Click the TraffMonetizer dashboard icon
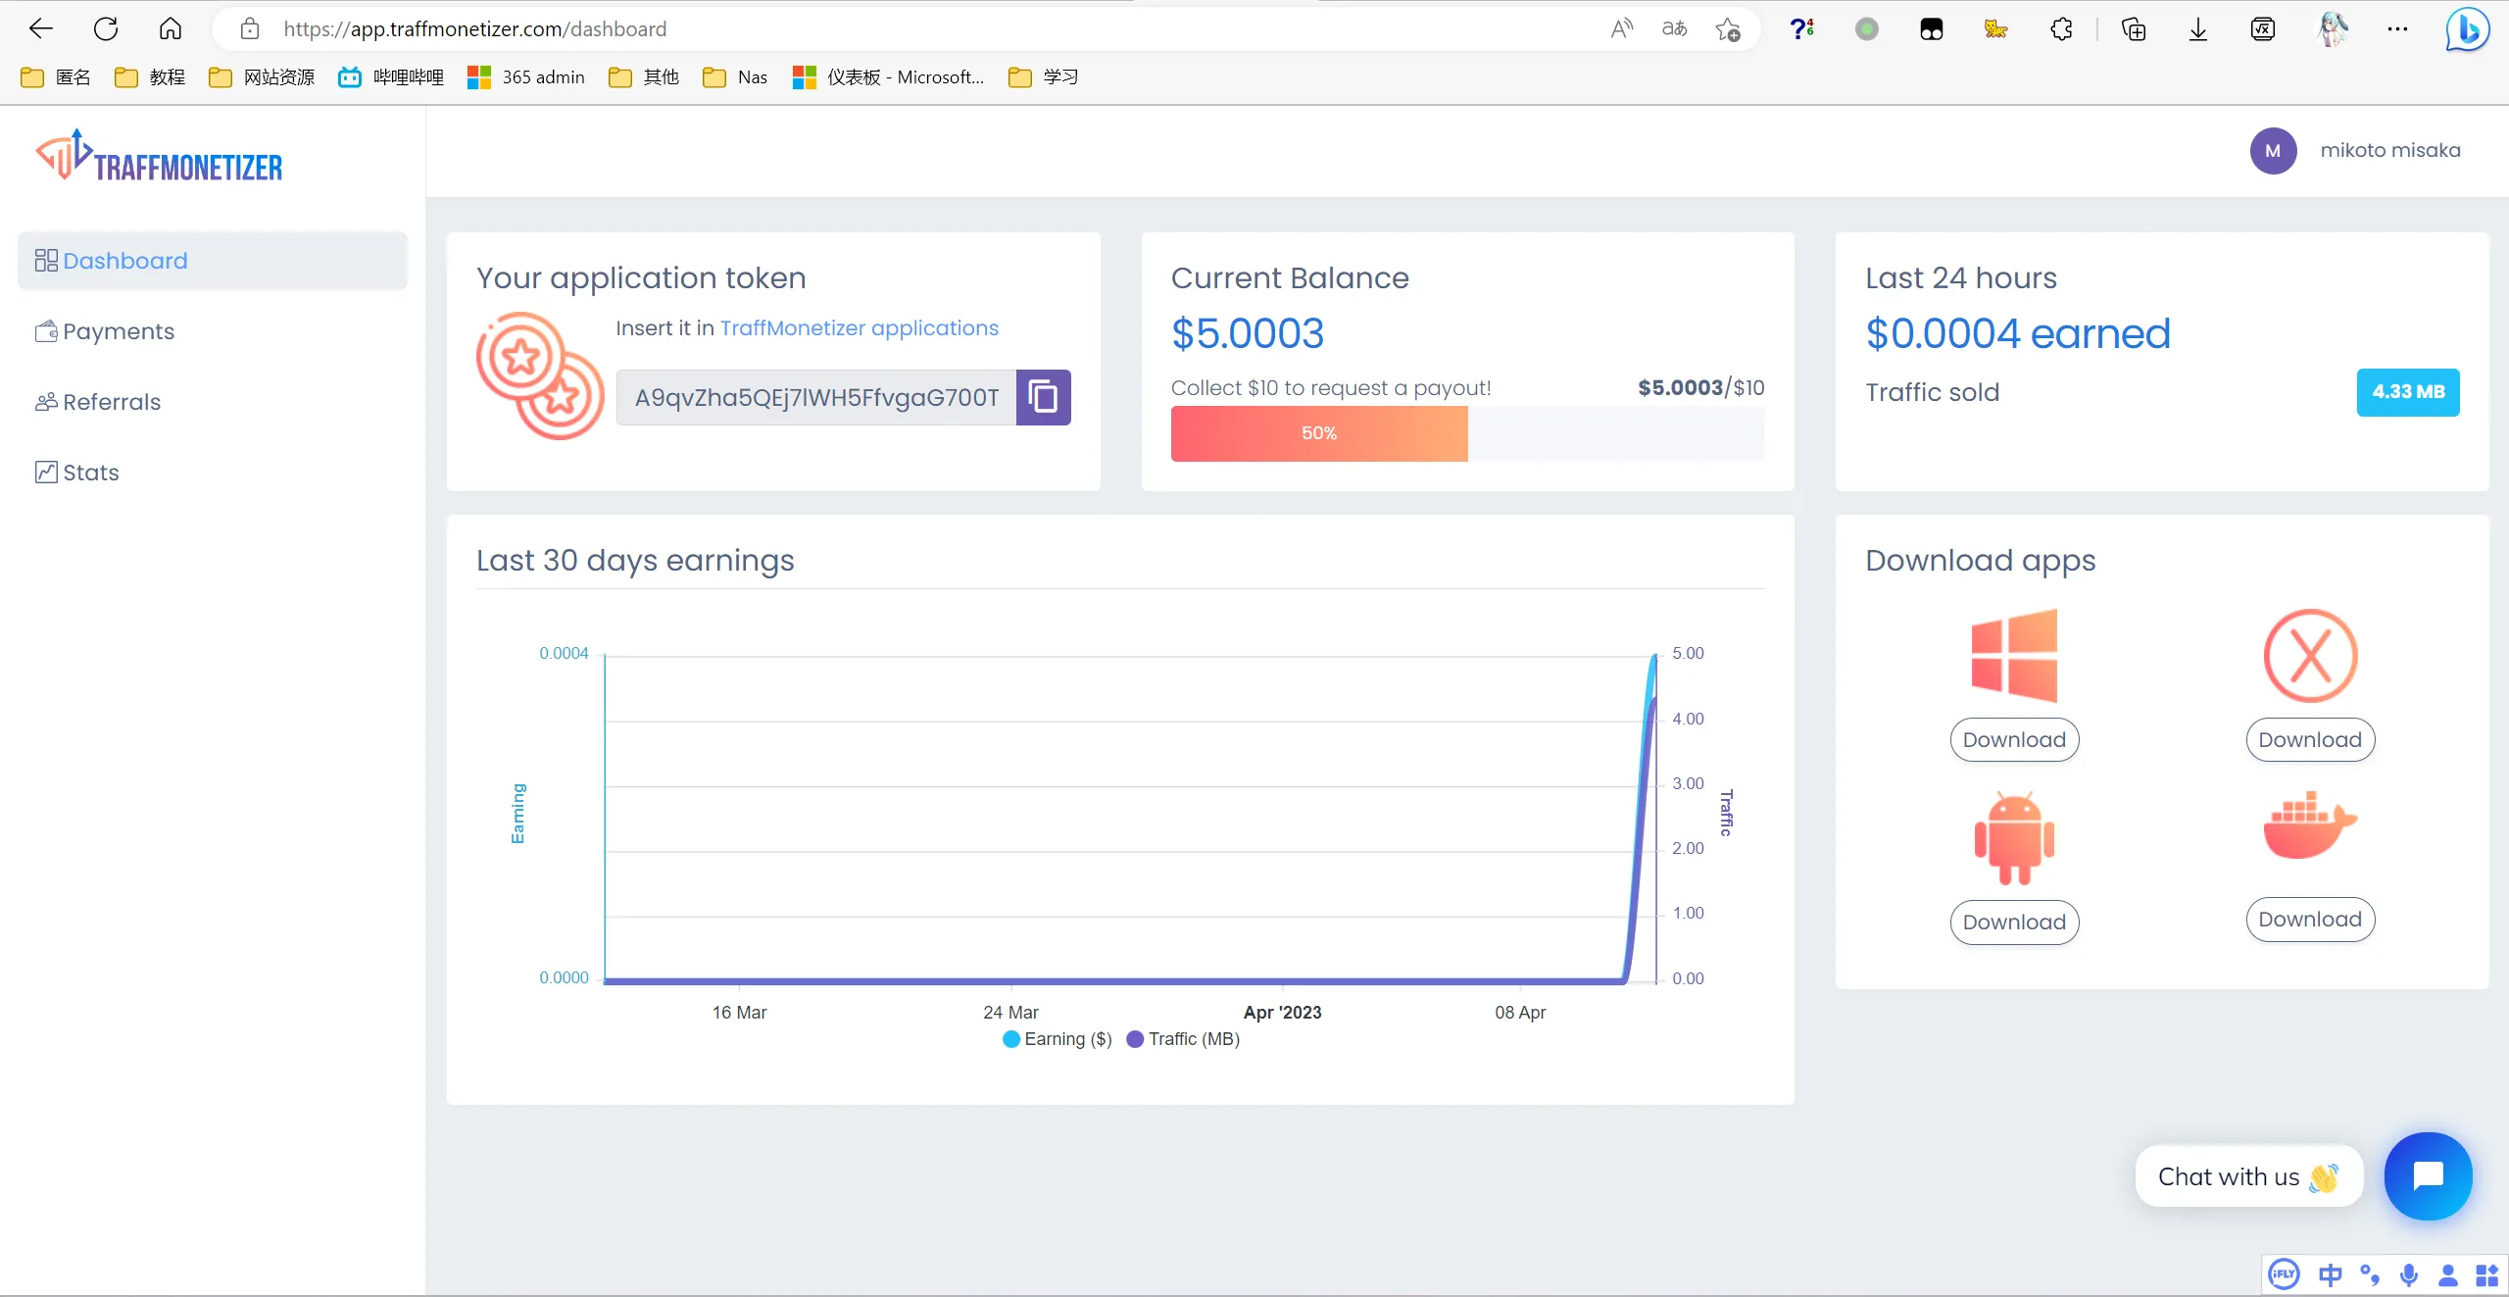Screen dimensions: 2509x1297 click(x=45, y=262)
